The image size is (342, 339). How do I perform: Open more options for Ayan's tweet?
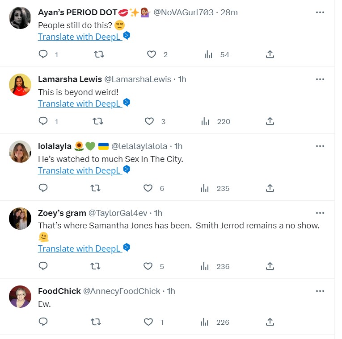coord(320,12)
